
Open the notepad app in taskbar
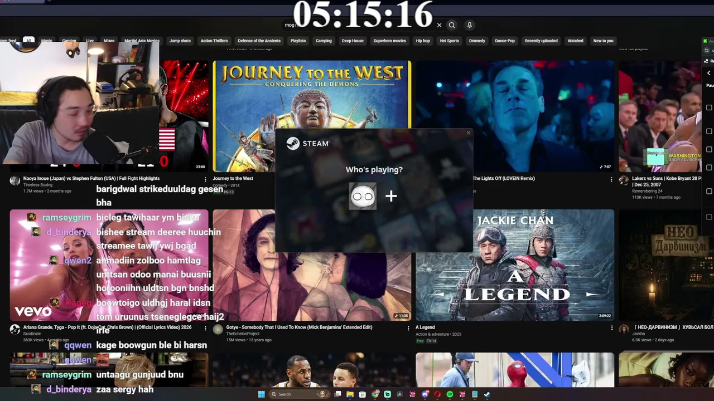coord(475,394)
